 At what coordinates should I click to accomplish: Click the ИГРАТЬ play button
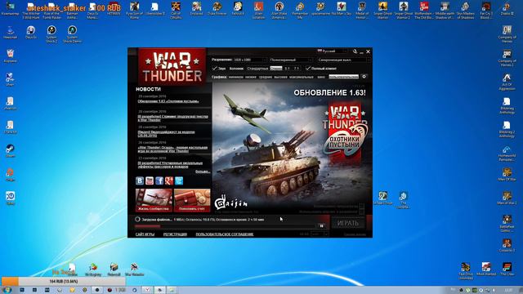(348, 223)
